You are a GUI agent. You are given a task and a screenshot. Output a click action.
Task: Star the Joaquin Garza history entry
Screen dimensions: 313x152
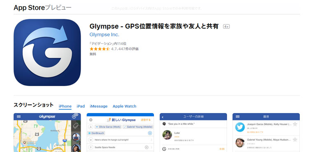coord(295,124)
